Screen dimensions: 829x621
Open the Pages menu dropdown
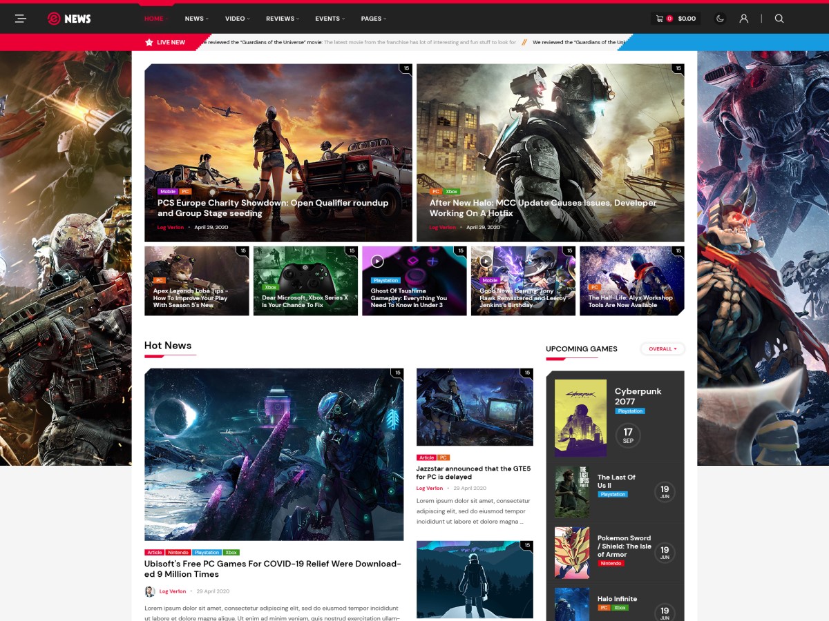point(374,19)
